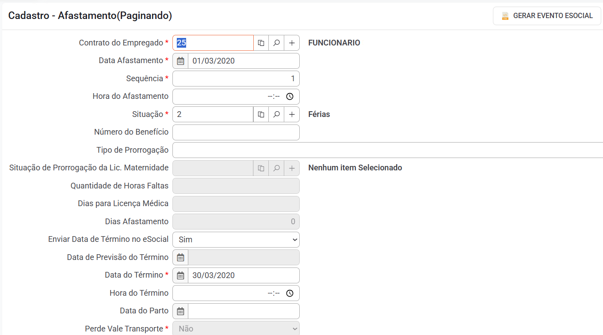Screen dimensions: 603x335
Task: Click Quantidade de Horas Faltas field
Action: click(x=236, y=186)
